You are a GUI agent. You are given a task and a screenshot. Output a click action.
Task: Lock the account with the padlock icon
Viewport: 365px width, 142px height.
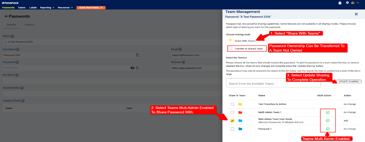340,3
